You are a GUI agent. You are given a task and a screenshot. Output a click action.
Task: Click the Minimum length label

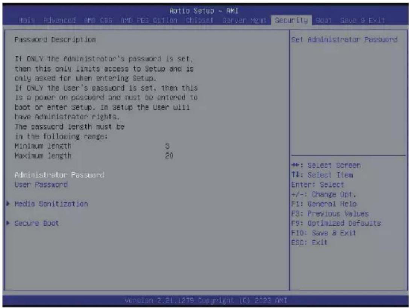(43, 146)
